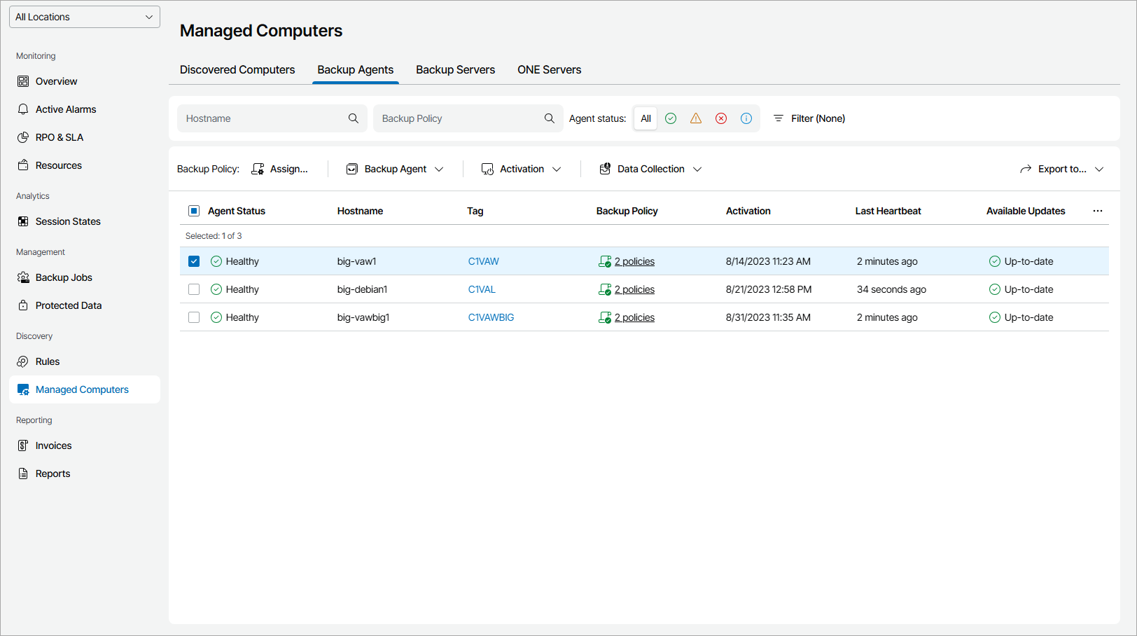Click the Hostname search magnifier icon
The width and height of the screenshot is (1137, 636).
(354, 118)
